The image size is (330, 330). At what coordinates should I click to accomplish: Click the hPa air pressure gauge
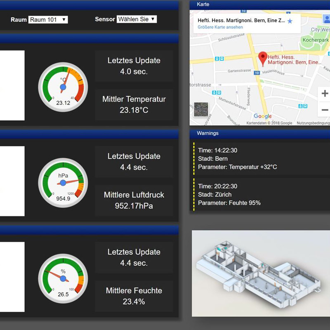click(x=63, y=183)
